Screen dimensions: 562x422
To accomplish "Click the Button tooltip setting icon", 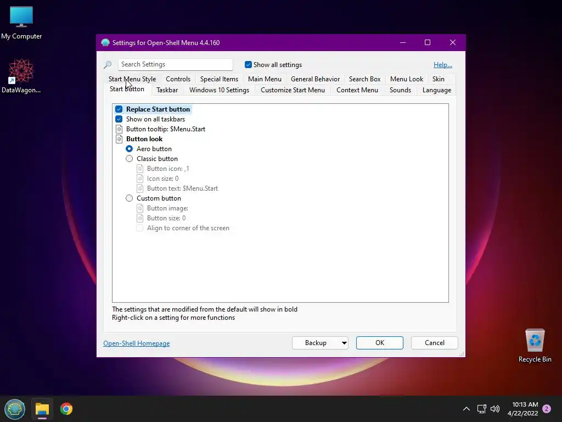I will click(x=119, y=129).
